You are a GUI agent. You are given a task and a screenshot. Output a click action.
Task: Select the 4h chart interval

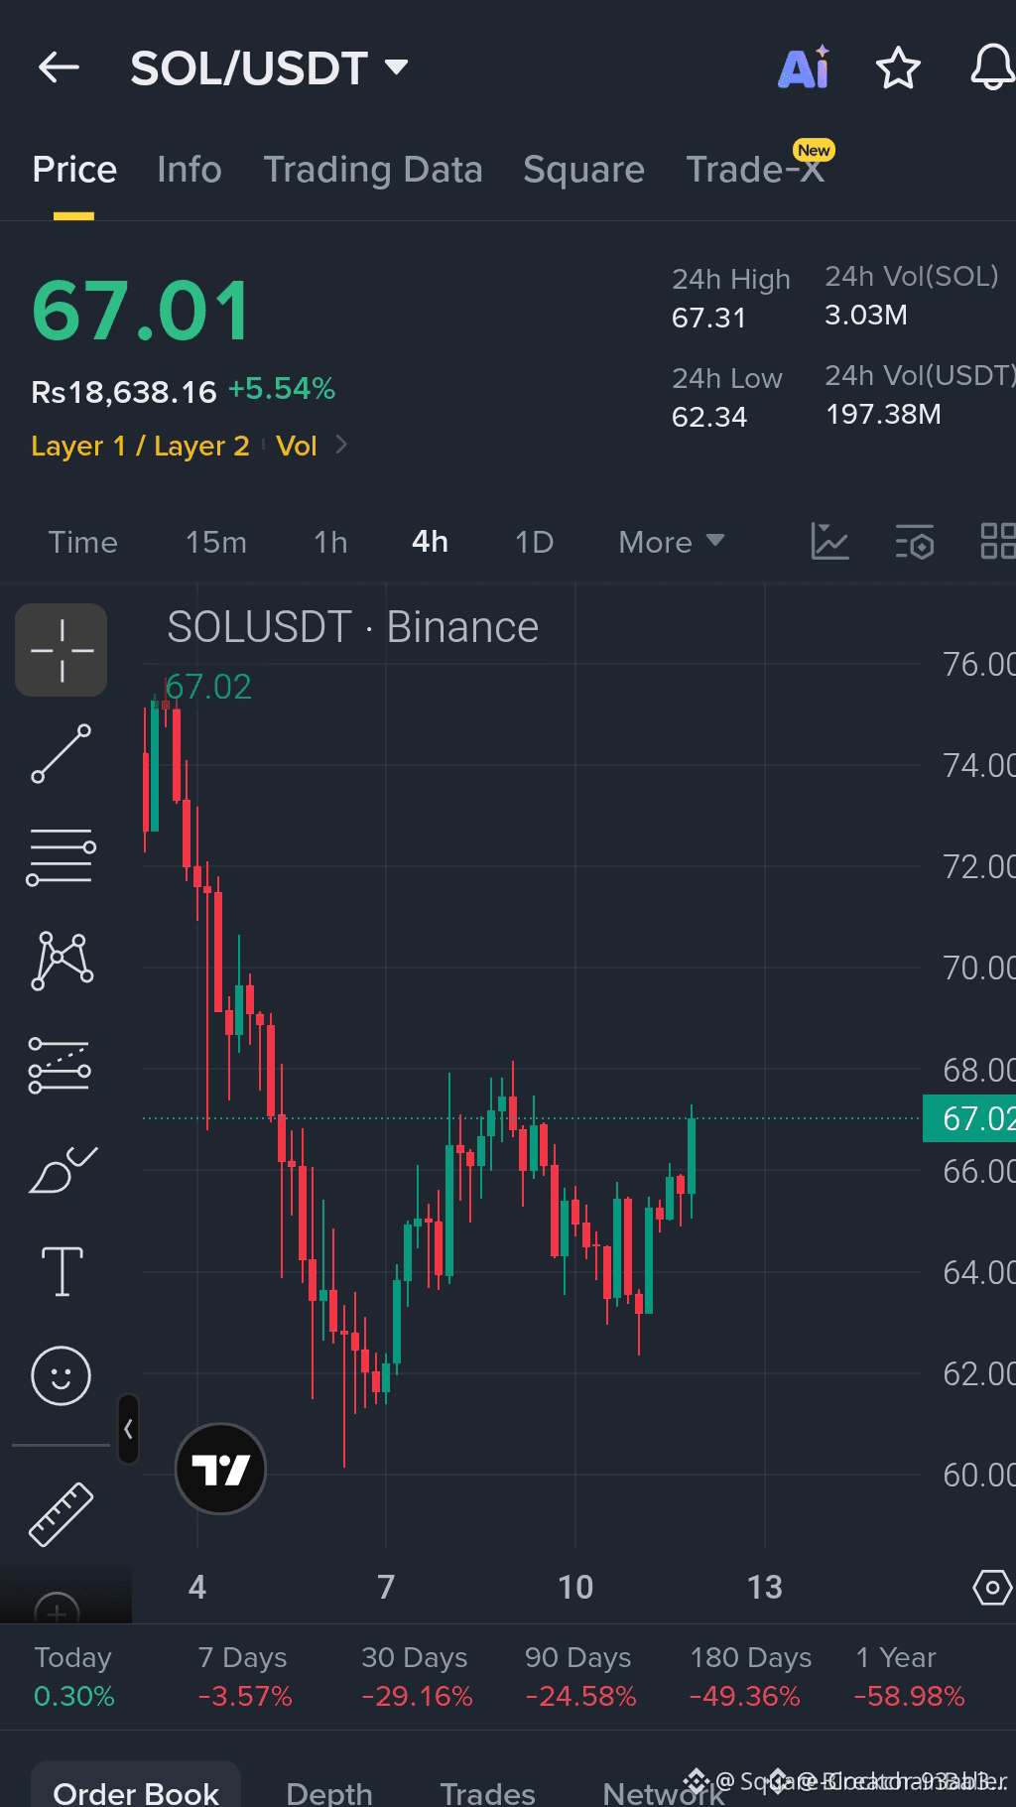[x=430, y=543]
